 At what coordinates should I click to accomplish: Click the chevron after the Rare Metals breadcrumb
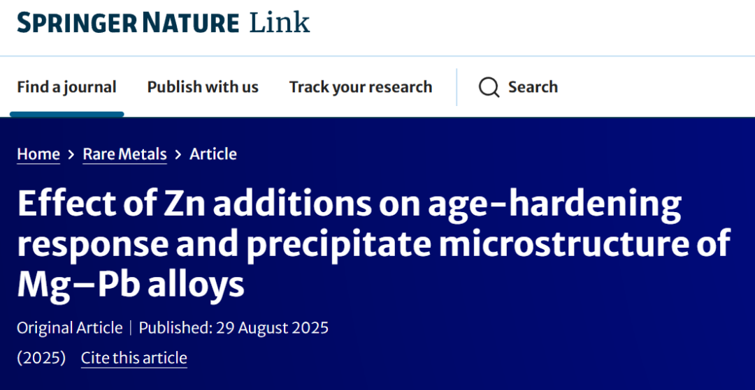178,154
